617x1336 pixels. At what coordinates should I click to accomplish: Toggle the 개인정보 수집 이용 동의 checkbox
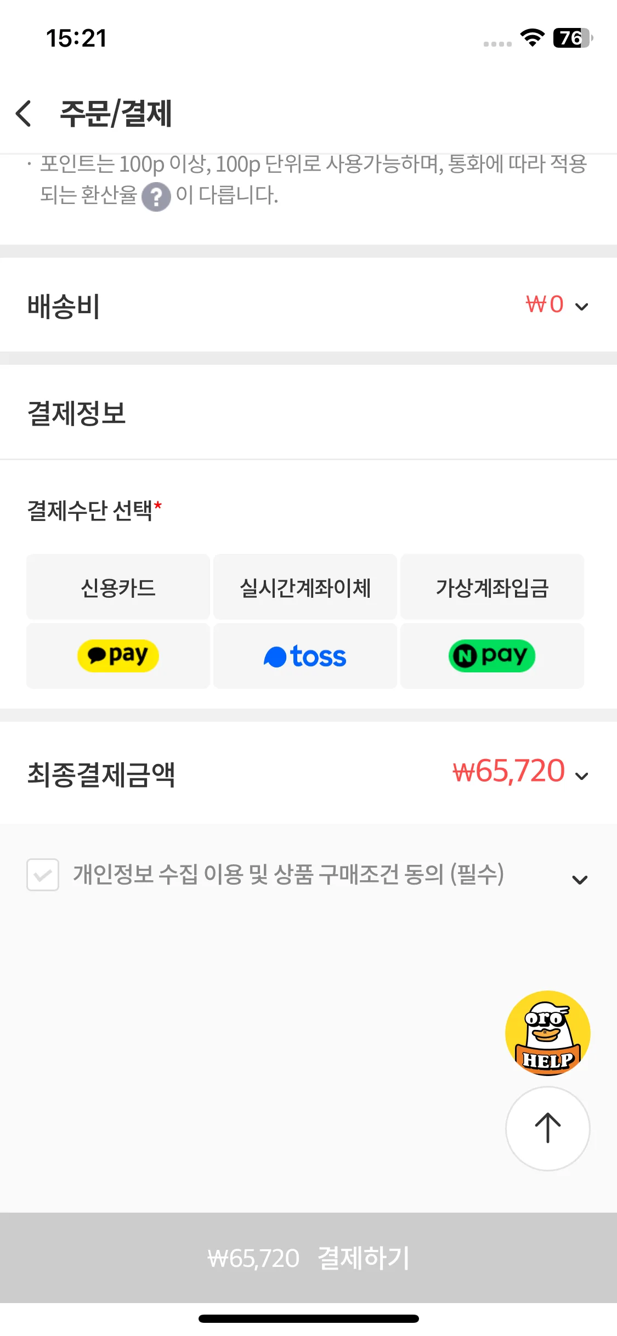pos(43,875)
